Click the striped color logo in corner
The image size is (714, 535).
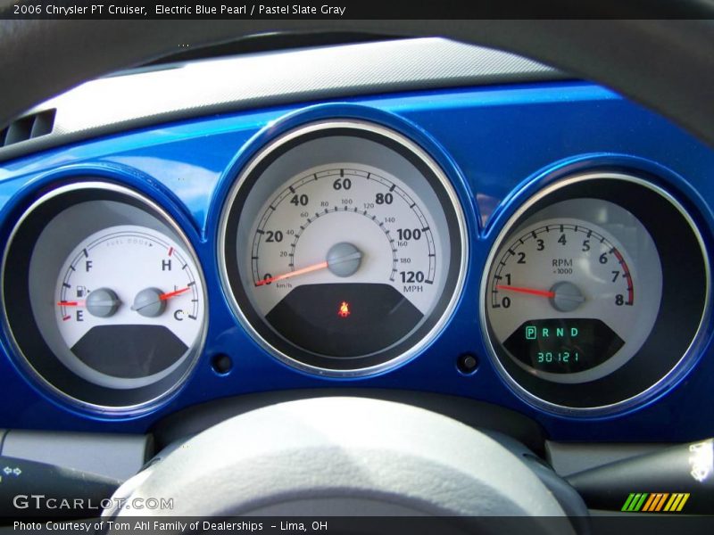[655, 502]
